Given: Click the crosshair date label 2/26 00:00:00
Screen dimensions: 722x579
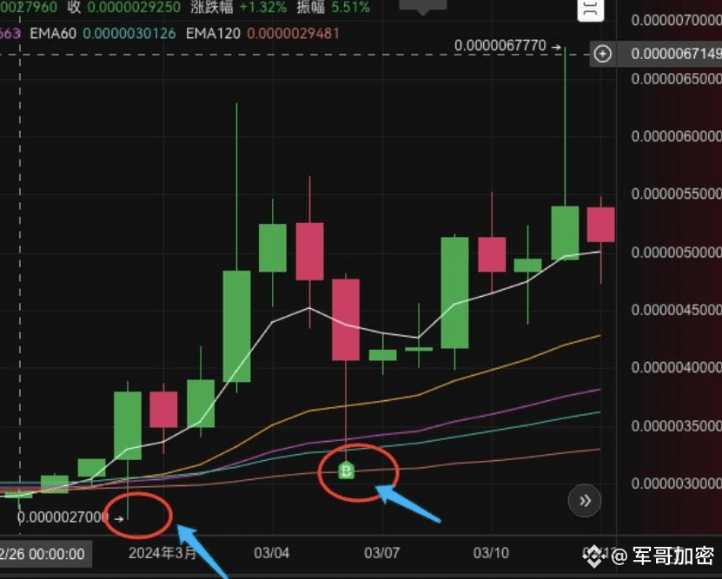Looking at the screenshot, I should pyautogui.click(x=43, y=554).
